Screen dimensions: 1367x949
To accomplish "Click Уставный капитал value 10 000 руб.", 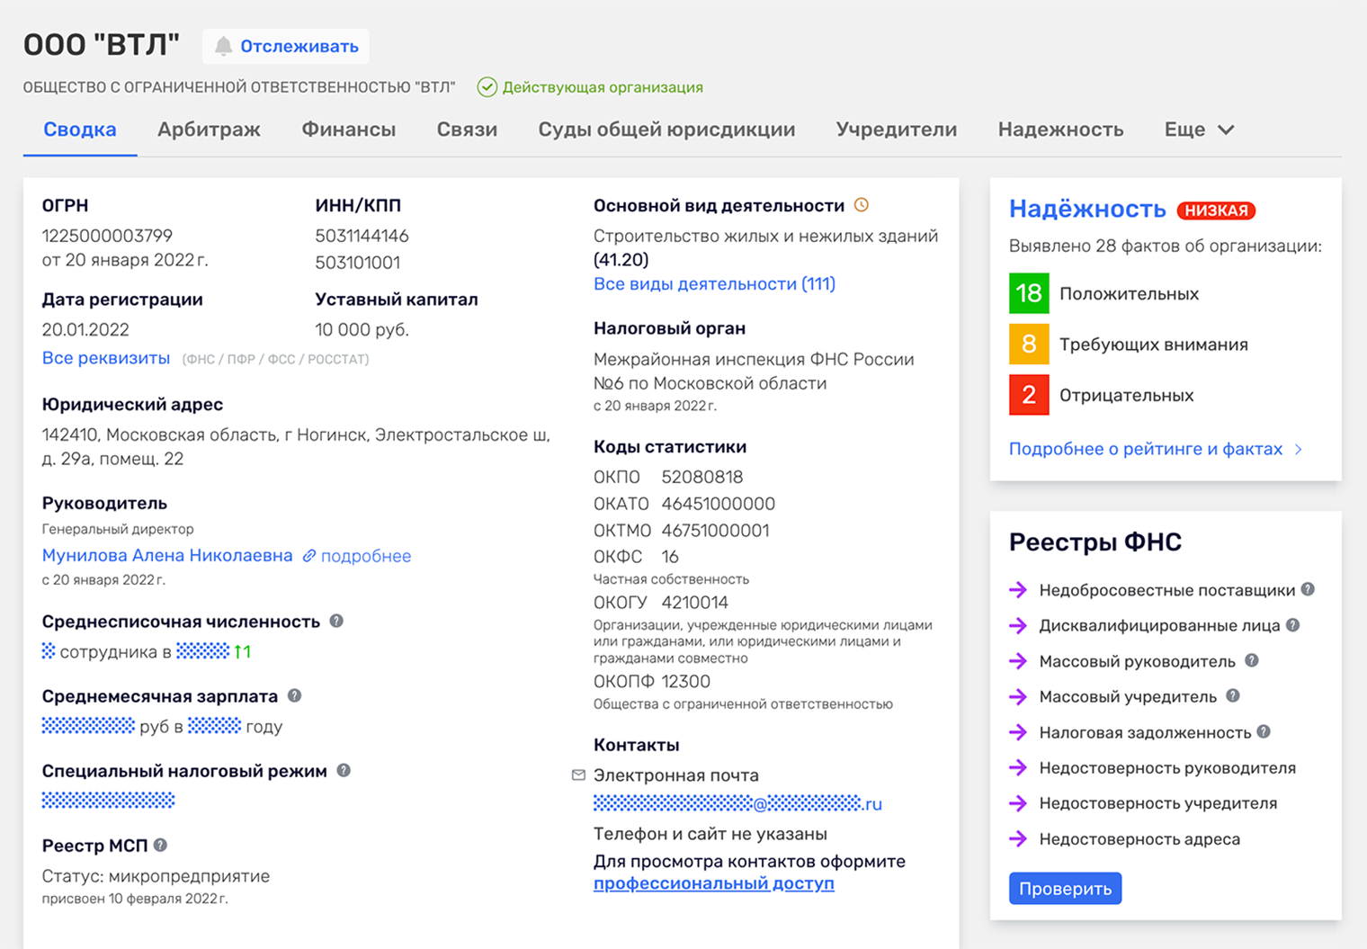I will [x=362, y=329].
